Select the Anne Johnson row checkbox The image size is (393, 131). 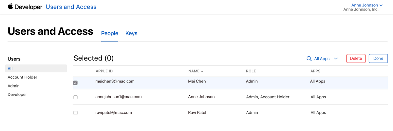click(x=75, y=97)
